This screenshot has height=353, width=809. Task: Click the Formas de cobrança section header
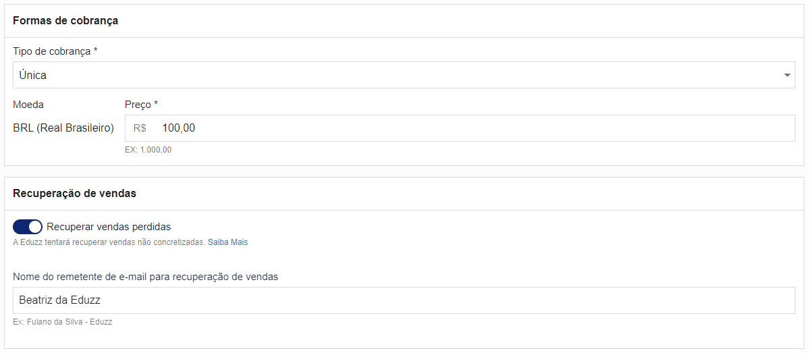point(65,21)
